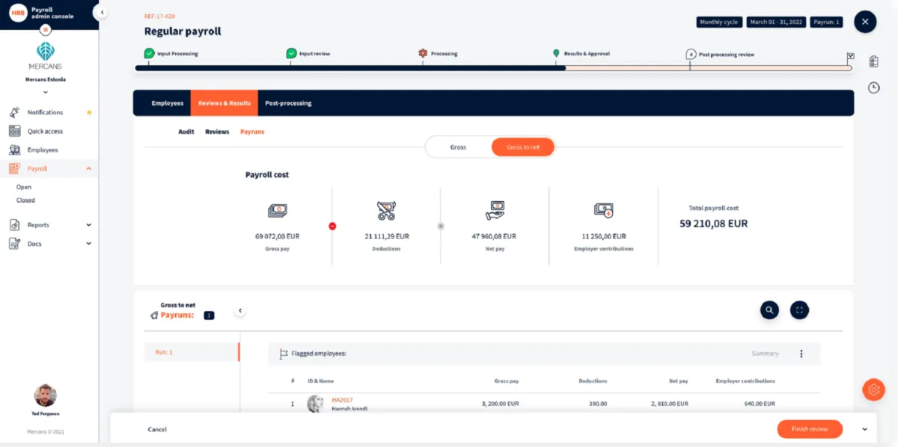Click the Mercans company logo
This screenshot has height=447, width=898.
(45, 57)
